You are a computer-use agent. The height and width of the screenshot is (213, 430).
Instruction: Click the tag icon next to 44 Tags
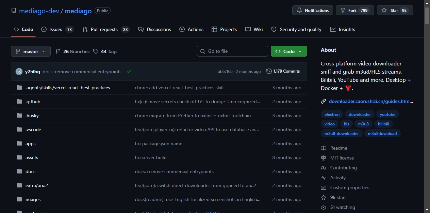click(96, 51)
